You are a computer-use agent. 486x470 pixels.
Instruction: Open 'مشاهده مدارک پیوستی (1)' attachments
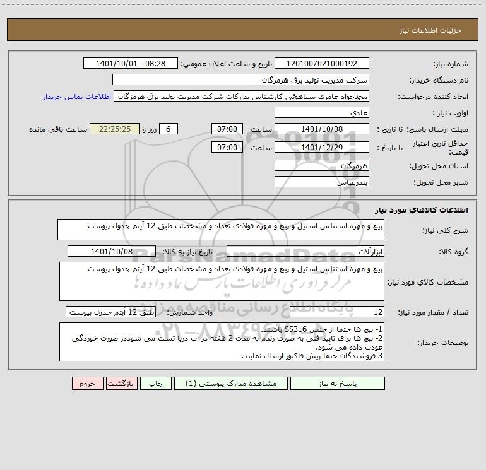tap(231, 384)
